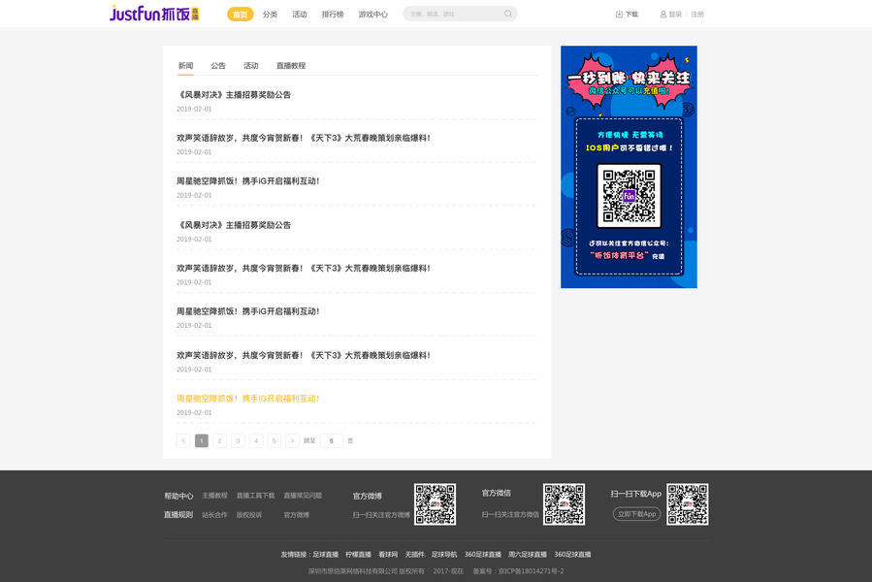Screen dimensions: 872x582
Task: Open footer link 直播工具下载
Action: (x=255, y=496)
